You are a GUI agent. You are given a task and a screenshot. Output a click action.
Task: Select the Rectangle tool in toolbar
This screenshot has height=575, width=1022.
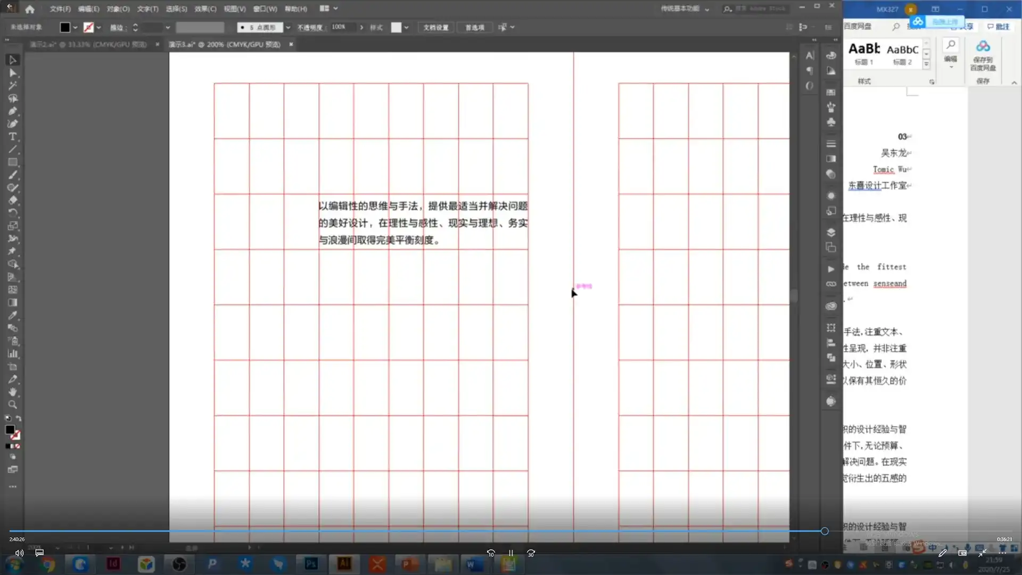[13, 162]
